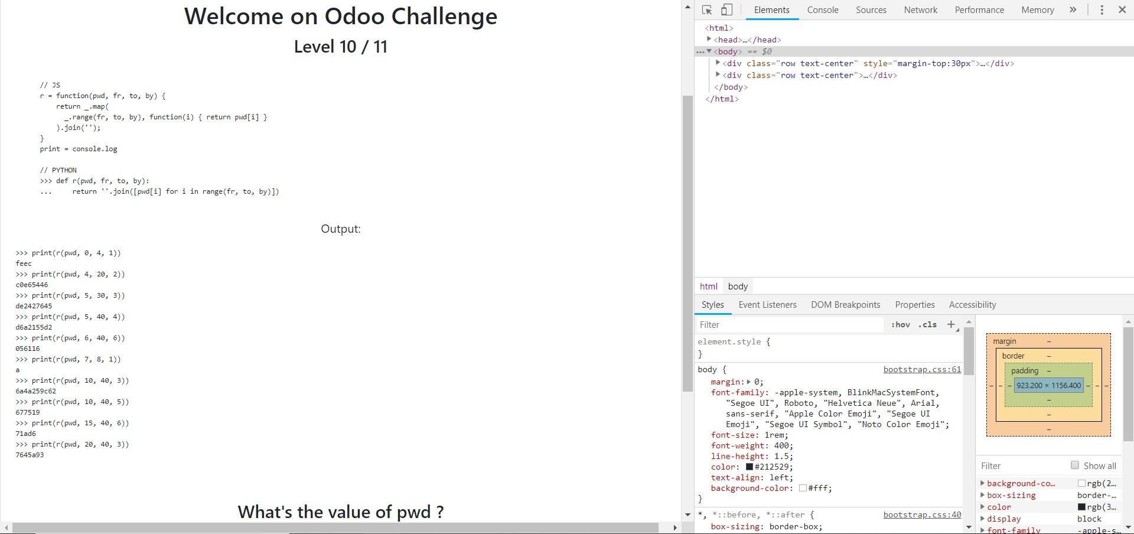Expand the margin shorthand in the body rule
Screen dimensions: 1134x534
750,382
